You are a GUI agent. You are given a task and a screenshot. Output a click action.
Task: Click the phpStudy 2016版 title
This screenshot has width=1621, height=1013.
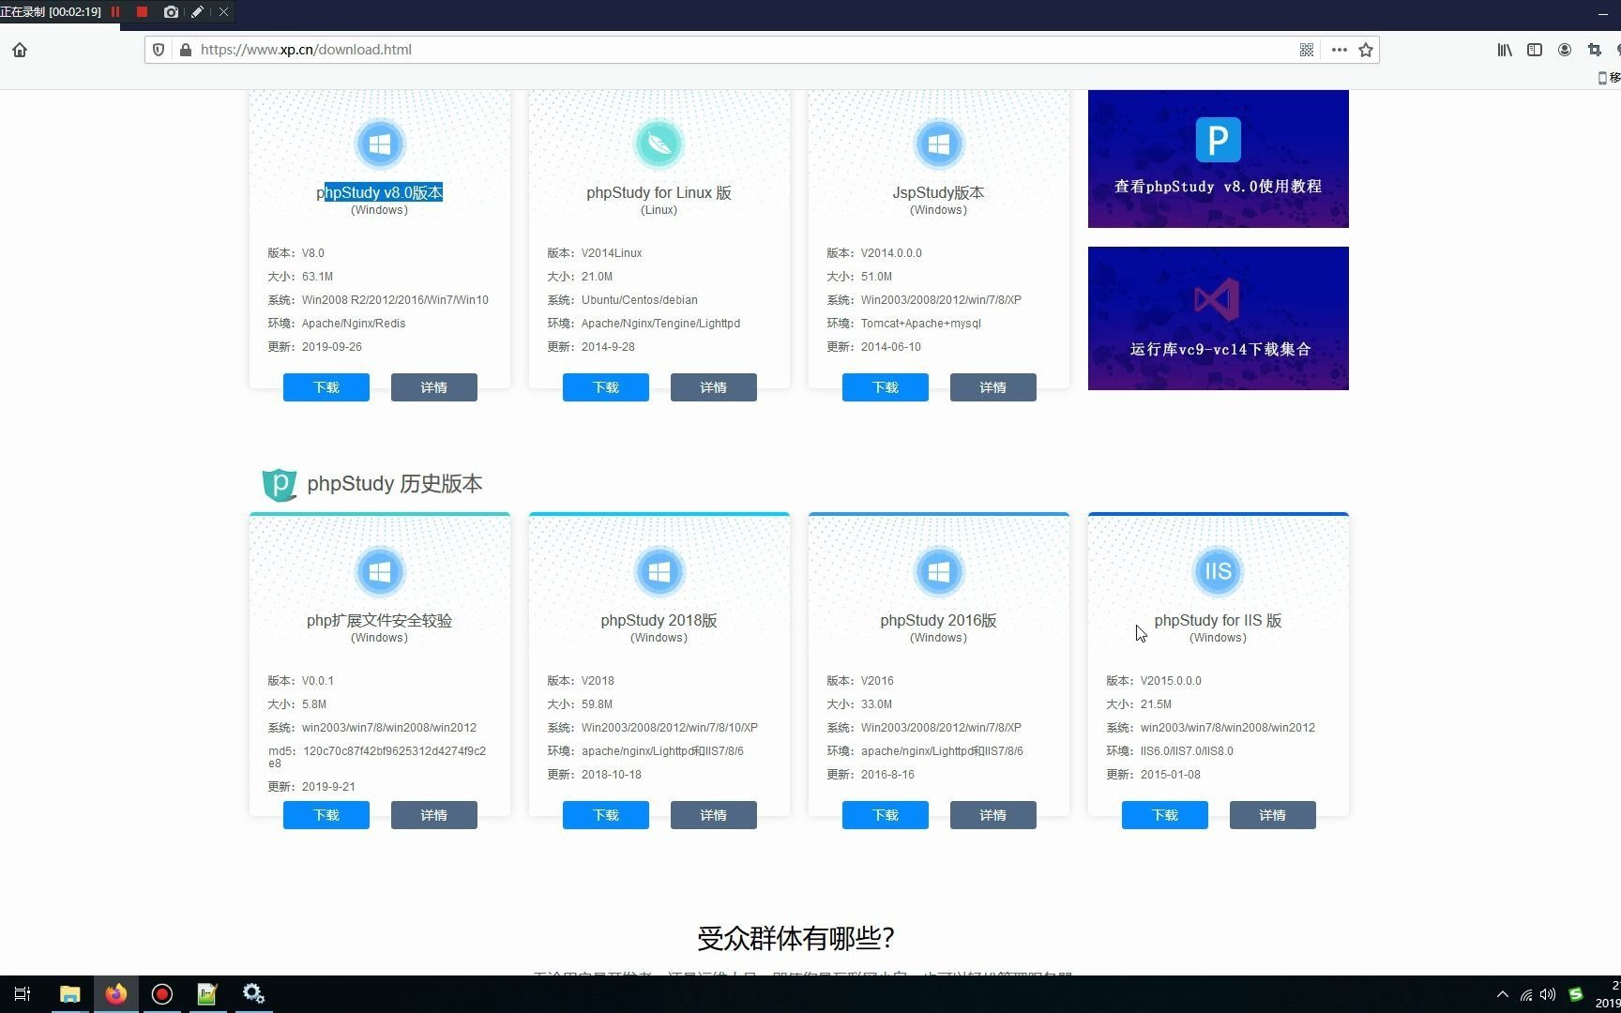pyautogui.click(x=939, y=620)
